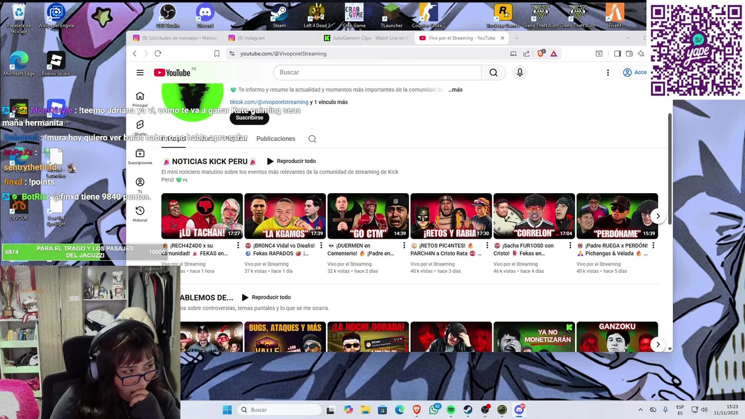Reload the page with refresh icon

(x=158, y=54)
